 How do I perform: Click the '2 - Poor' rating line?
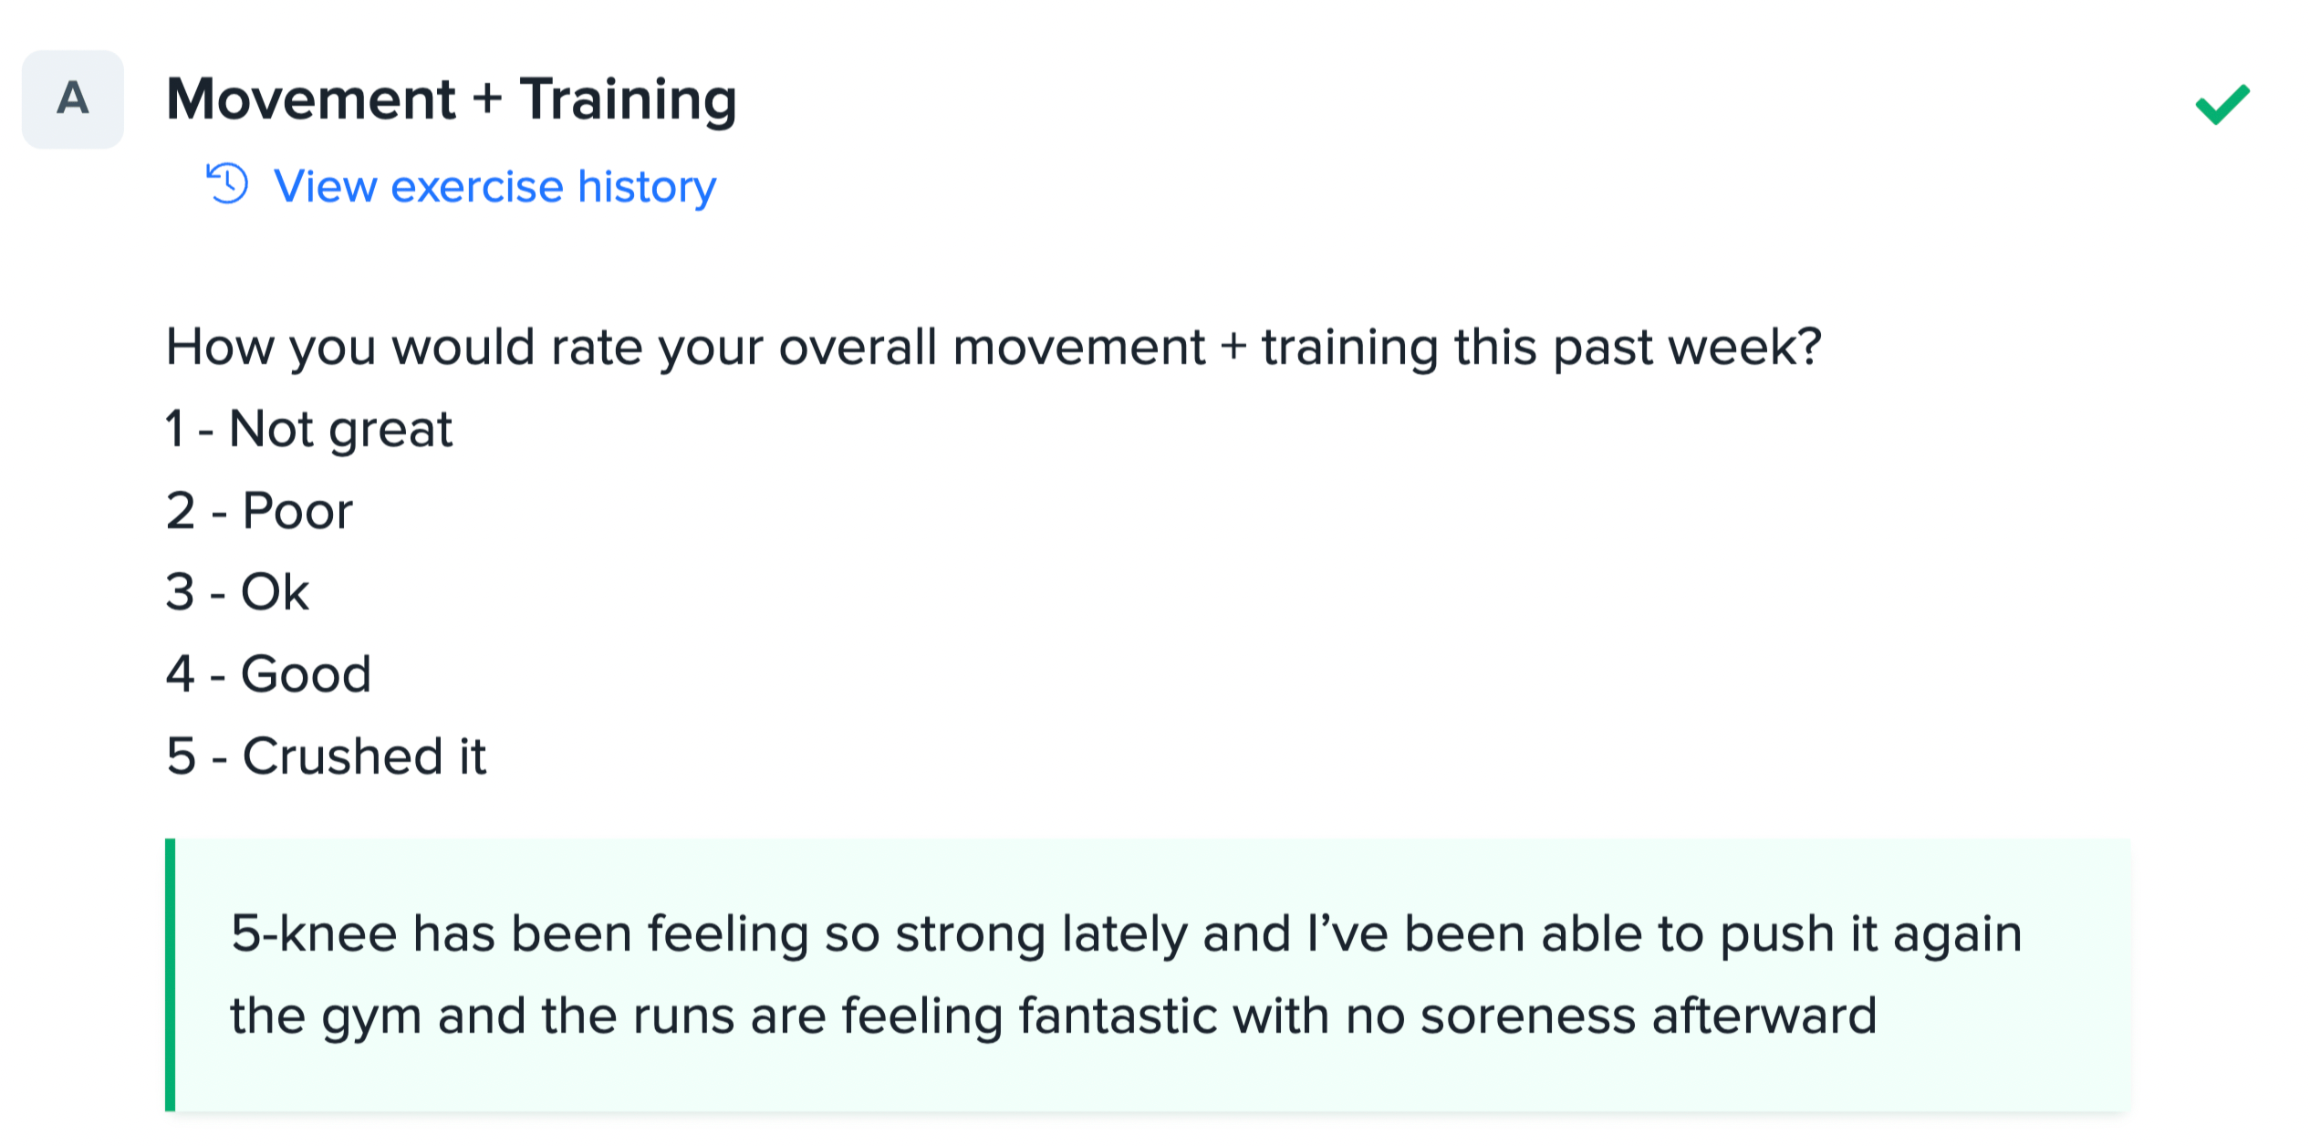[259, 510]
